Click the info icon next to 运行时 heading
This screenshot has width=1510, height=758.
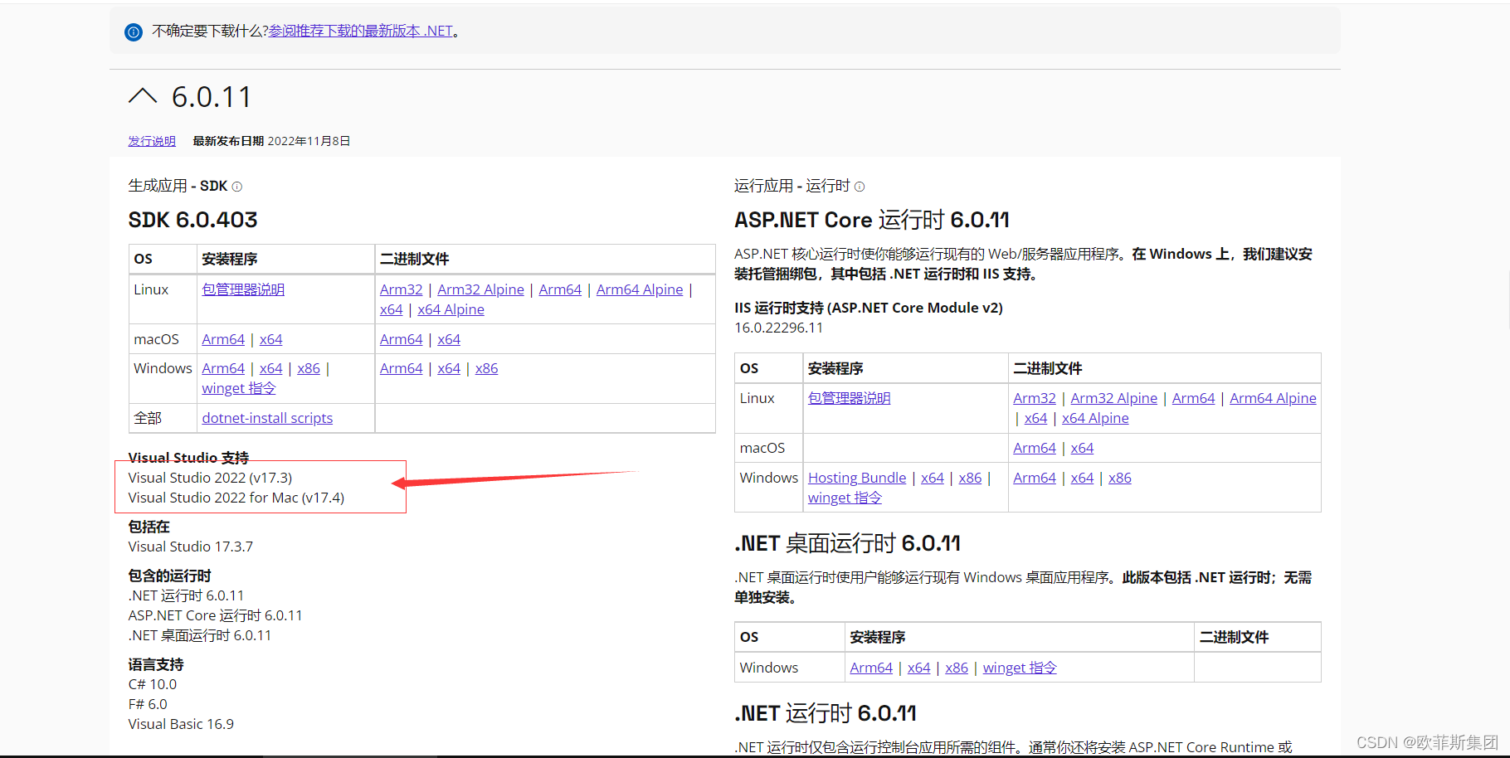pyautogui.click(x=860, y=187)
